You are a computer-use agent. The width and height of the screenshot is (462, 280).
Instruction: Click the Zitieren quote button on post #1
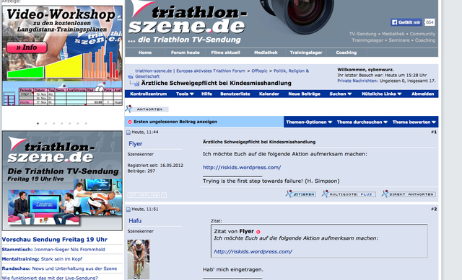301,194
